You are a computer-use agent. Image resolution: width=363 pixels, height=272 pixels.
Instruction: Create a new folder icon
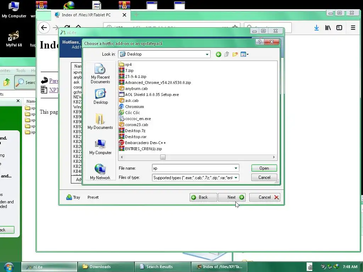pos(235,54)
